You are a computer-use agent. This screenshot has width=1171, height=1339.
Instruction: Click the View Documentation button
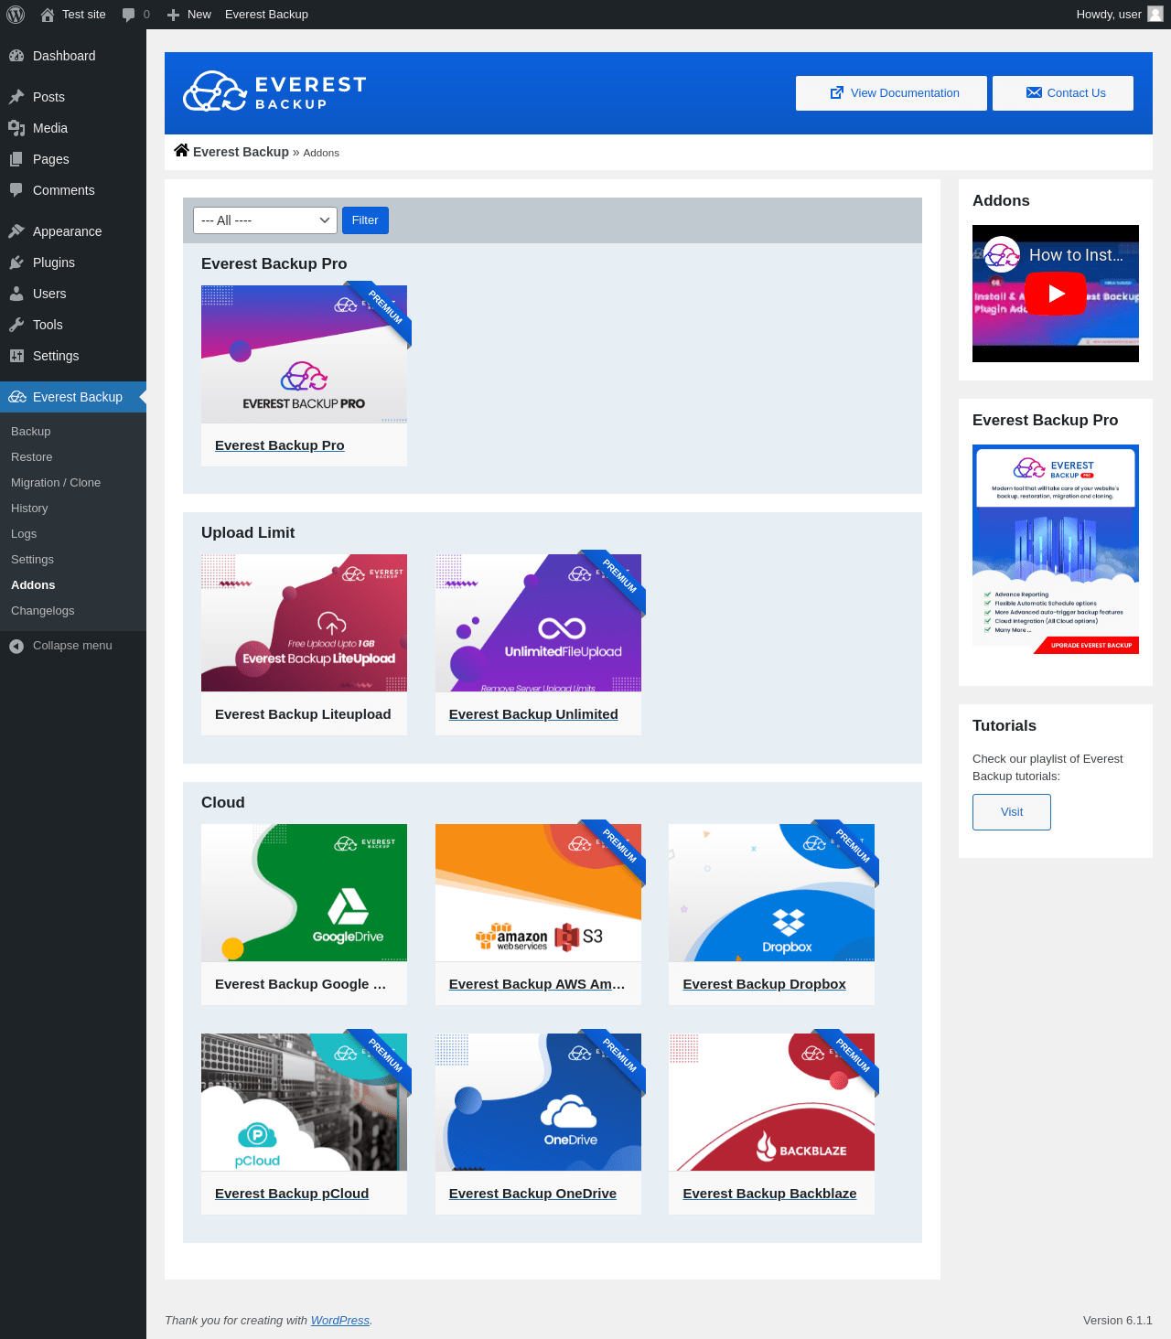pyautogui.click(x=891, y=93)
